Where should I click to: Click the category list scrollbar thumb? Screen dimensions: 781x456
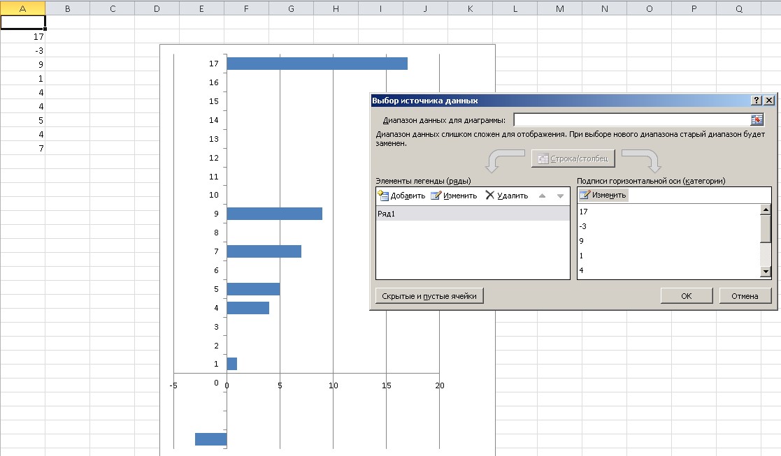(x=766, y=229)
